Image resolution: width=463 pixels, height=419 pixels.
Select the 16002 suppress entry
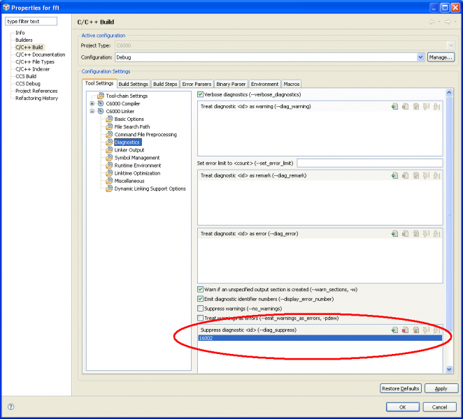pos(320,338)
